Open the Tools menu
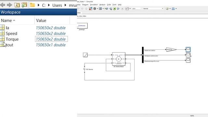This screenshot has width=208, height=117. [x=114, y=5]
